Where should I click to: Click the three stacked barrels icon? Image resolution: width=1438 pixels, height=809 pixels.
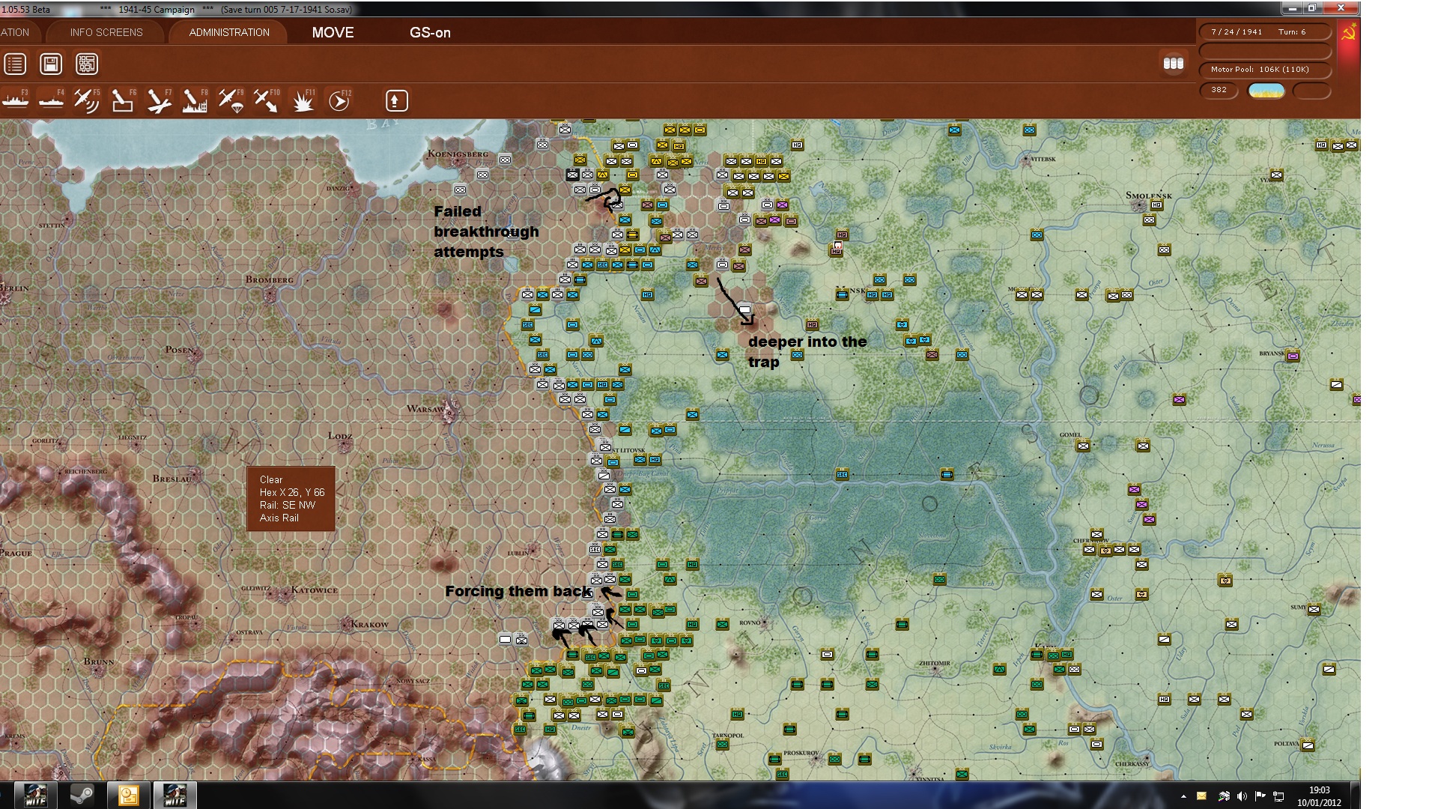pyautogui.click(x=1174, y=64)
